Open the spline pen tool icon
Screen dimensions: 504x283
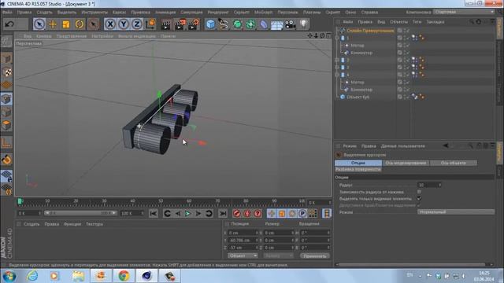(x=224, y=24)
